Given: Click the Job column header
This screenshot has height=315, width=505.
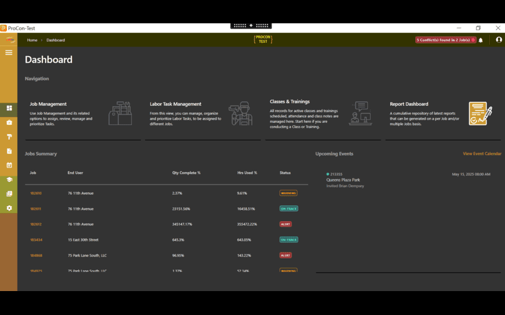Looking at the screenshot, I should [33, 173].
